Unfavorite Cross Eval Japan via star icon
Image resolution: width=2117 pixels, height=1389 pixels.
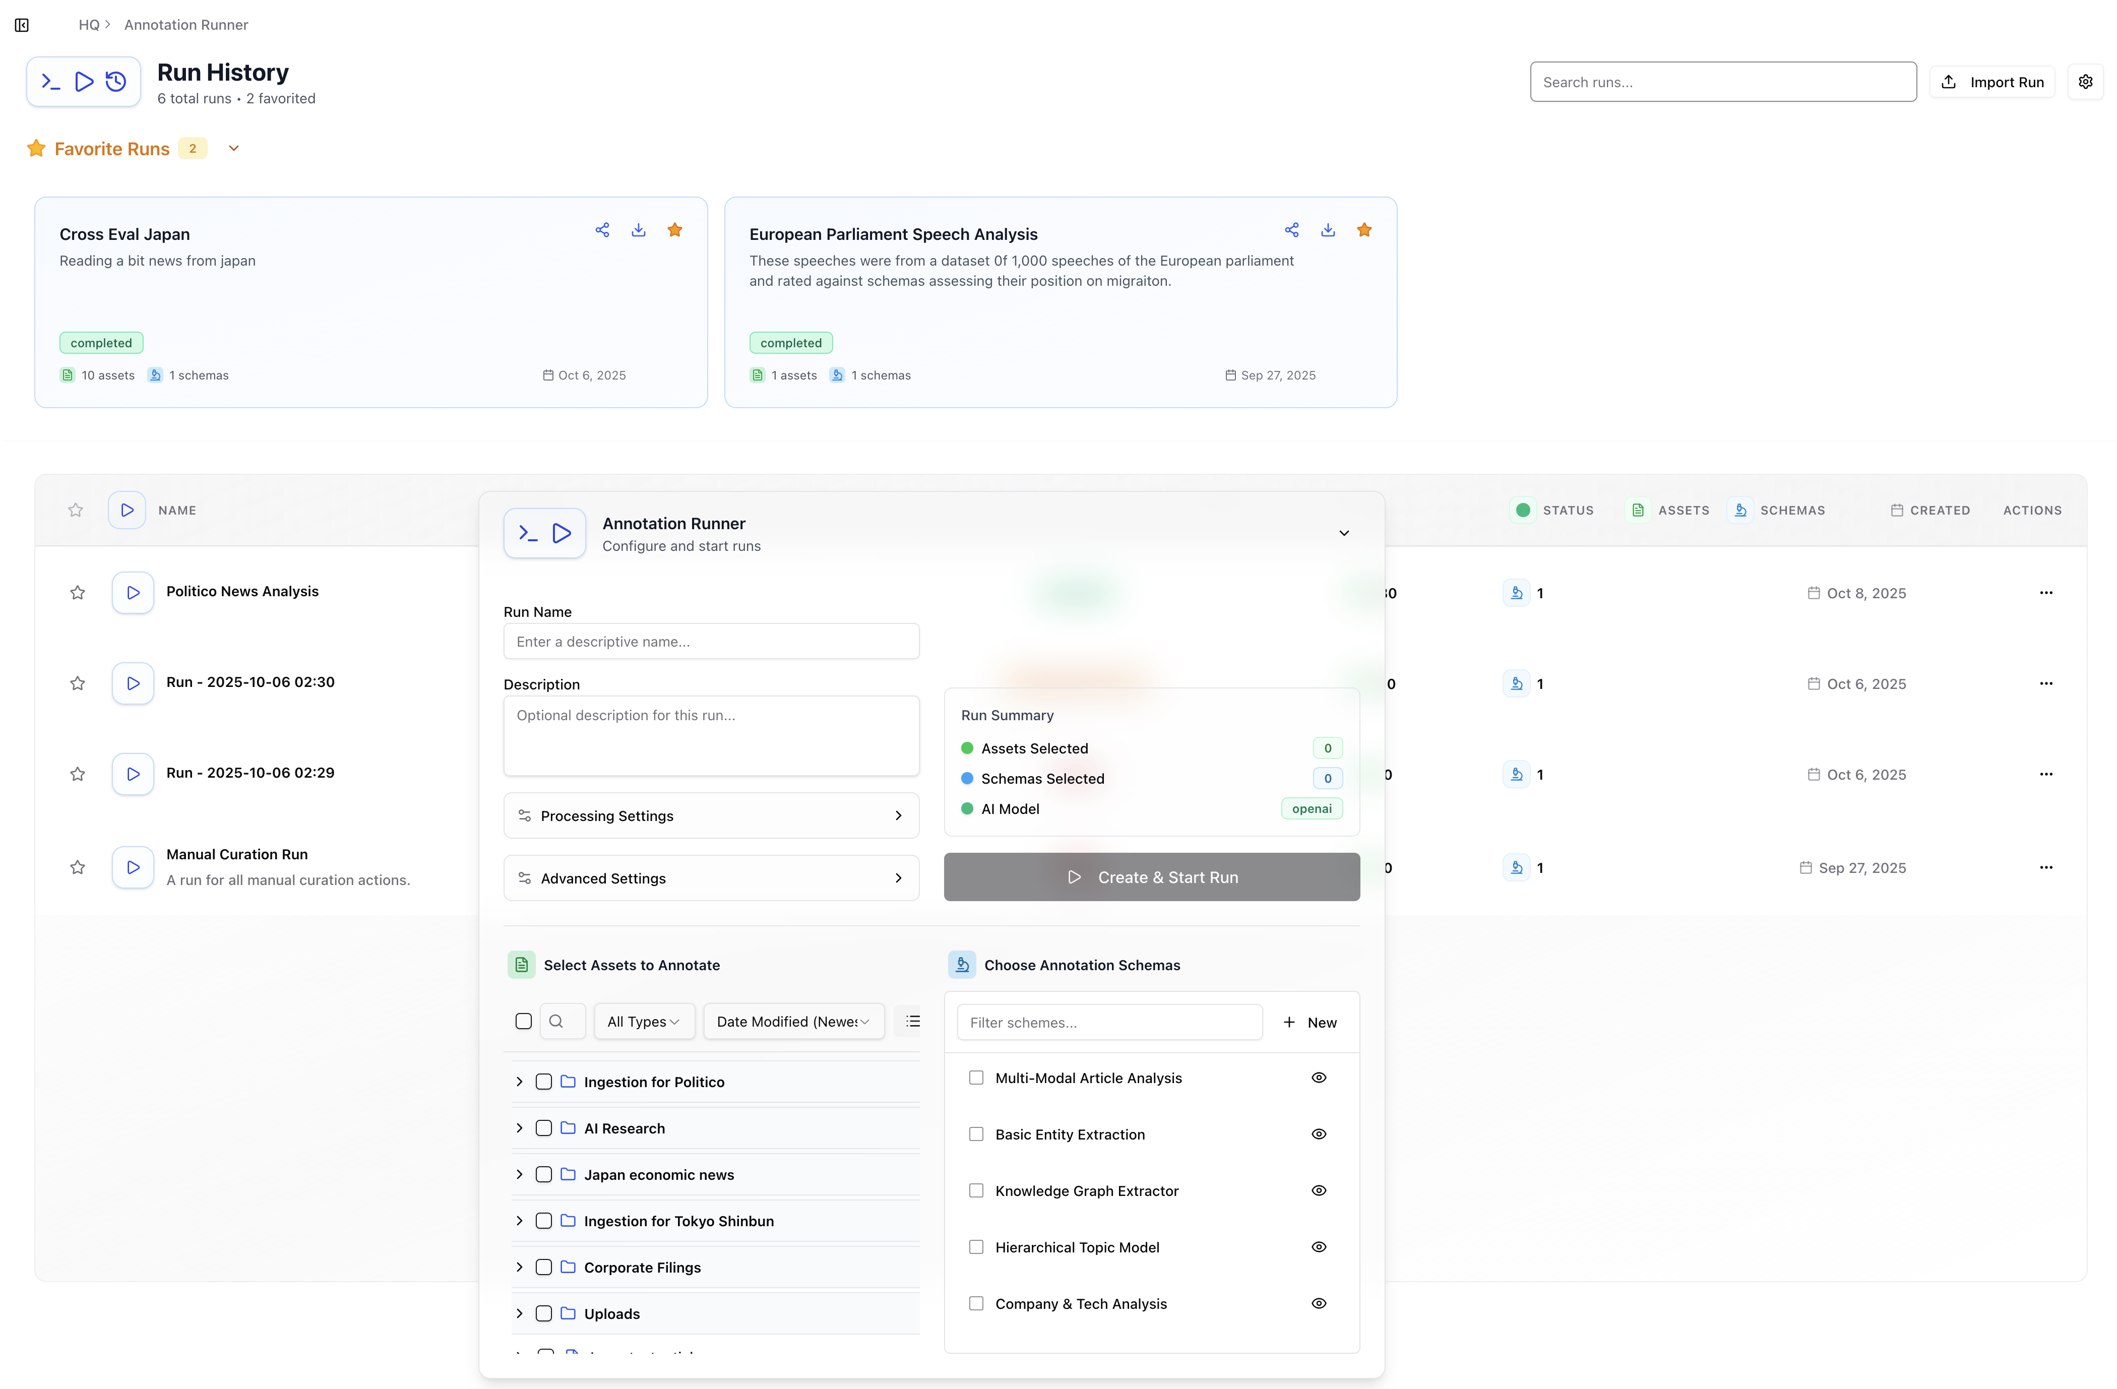tap(675, 230)
